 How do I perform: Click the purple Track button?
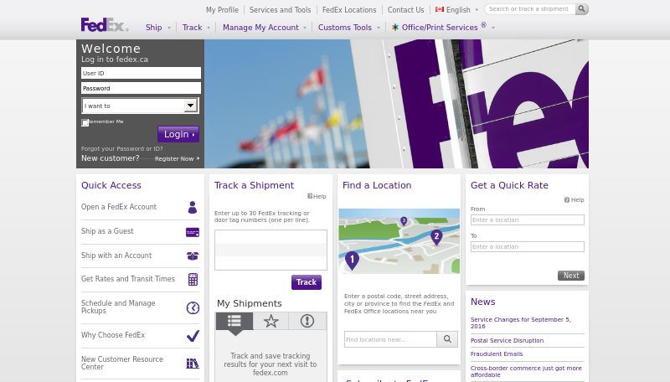pos(307,282)
